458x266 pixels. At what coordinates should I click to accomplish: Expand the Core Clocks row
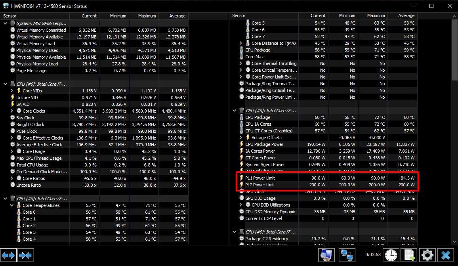[11, 111]
